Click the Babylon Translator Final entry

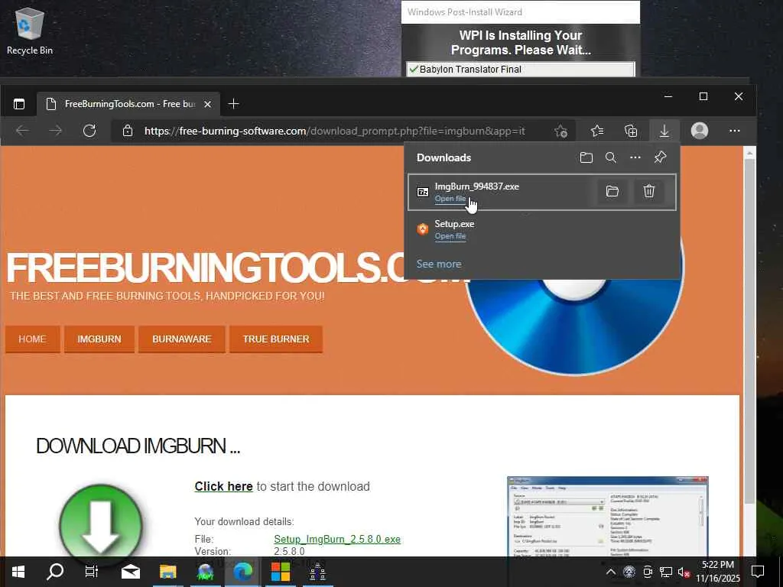tap(520, 70)
